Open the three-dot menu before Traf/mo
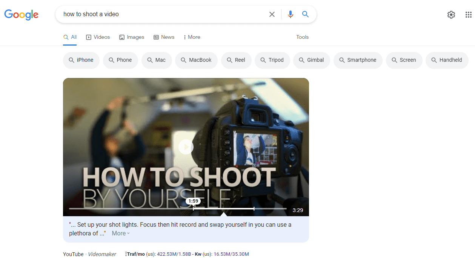The height and width of the screenshot is (258, 475). click(x=126, y=254)
